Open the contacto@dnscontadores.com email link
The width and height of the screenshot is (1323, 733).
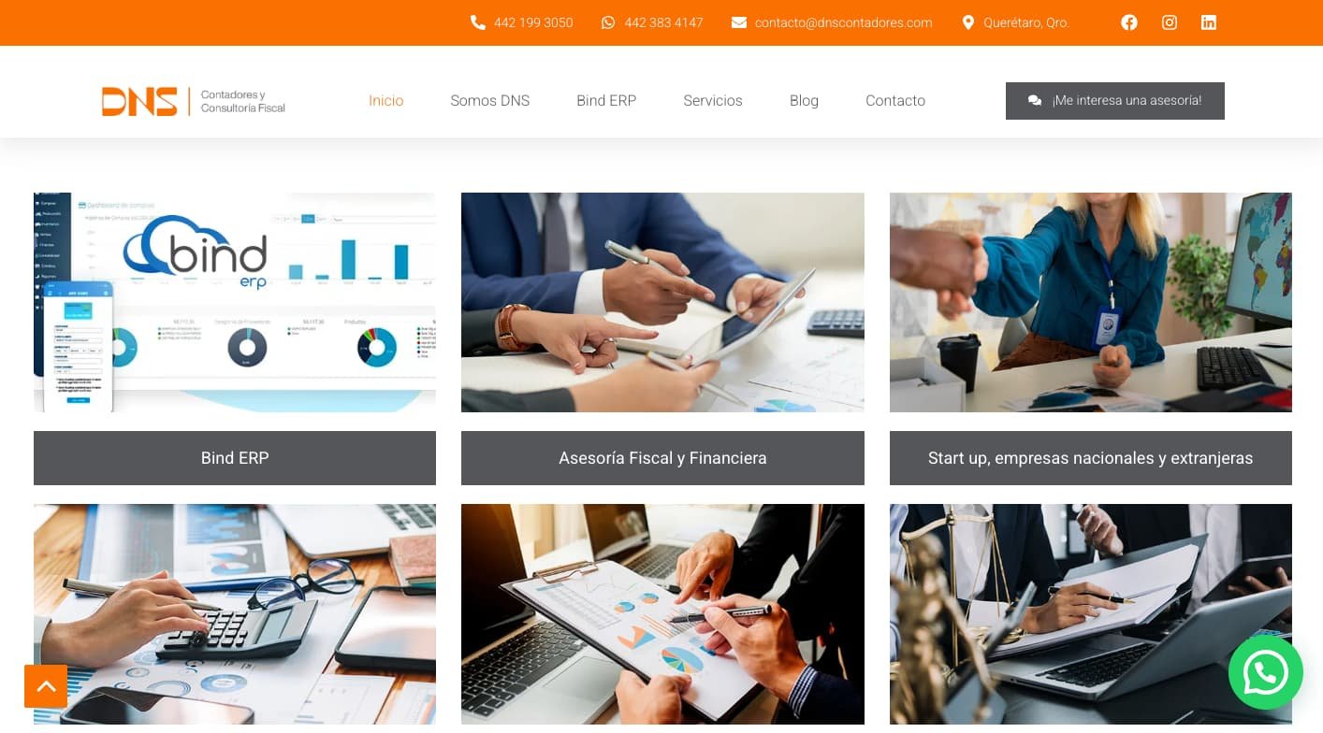844,22
